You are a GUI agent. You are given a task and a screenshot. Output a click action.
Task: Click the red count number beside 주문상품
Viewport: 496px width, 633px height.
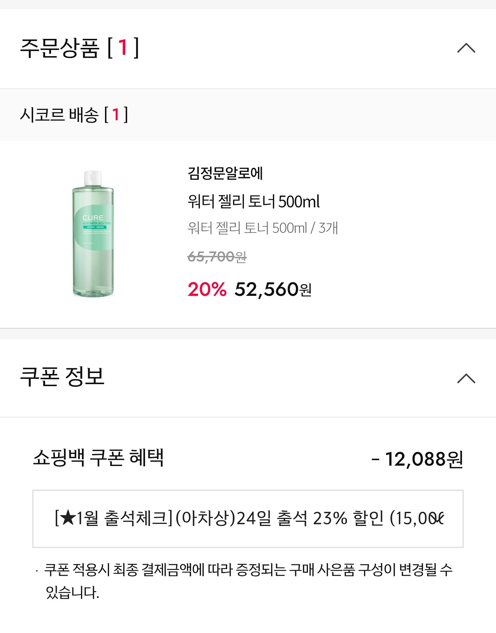point(123,48)
